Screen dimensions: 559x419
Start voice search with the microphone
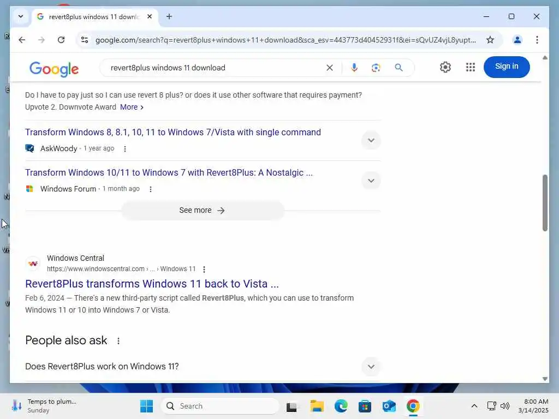(354, 68)
